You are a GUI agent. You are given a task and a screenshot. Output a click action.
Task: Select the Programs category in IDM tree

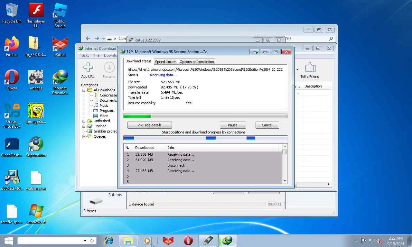107,111
